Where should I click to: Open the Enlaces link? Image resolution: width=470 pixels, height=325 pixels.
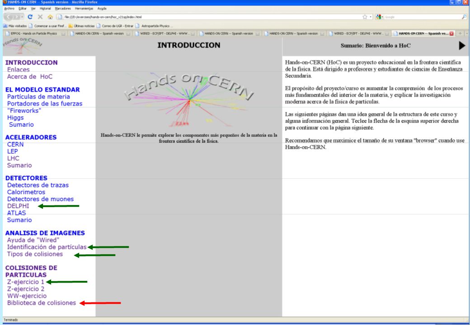18,70
